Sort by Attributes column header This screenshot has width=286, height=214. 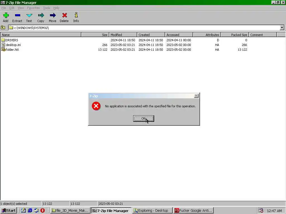click(x=207, y=35)
